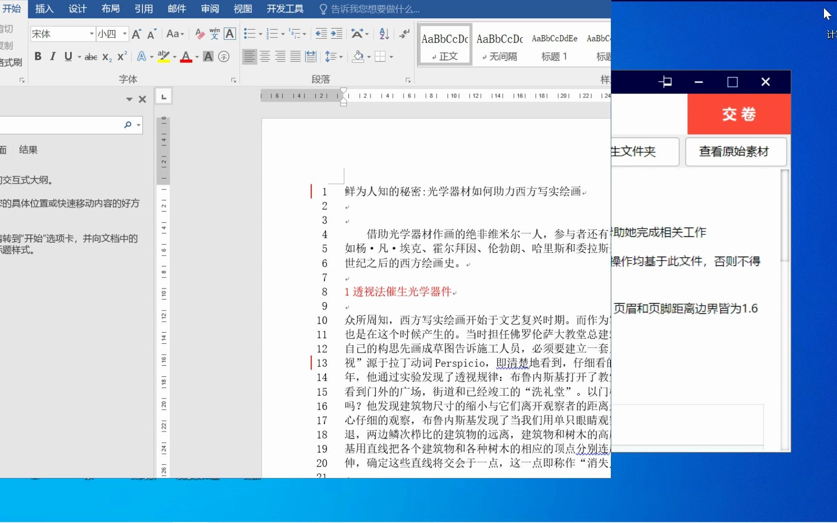Apply italic formatting

(x=53, y=57)
